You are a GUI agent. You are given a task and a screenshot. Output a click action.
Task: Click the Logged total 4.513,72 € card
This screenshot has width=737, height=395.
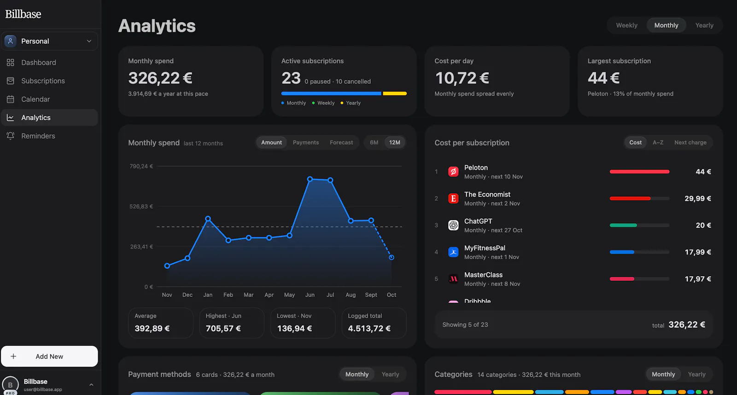point(374,323)
